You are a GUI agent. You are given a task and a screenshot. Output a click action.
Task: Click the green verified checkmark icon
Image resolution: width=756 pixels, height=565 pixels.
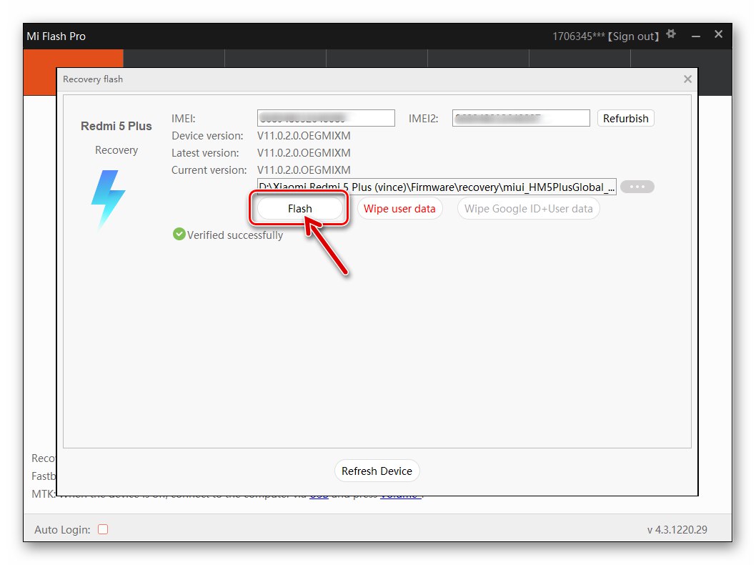pos(179,235)
